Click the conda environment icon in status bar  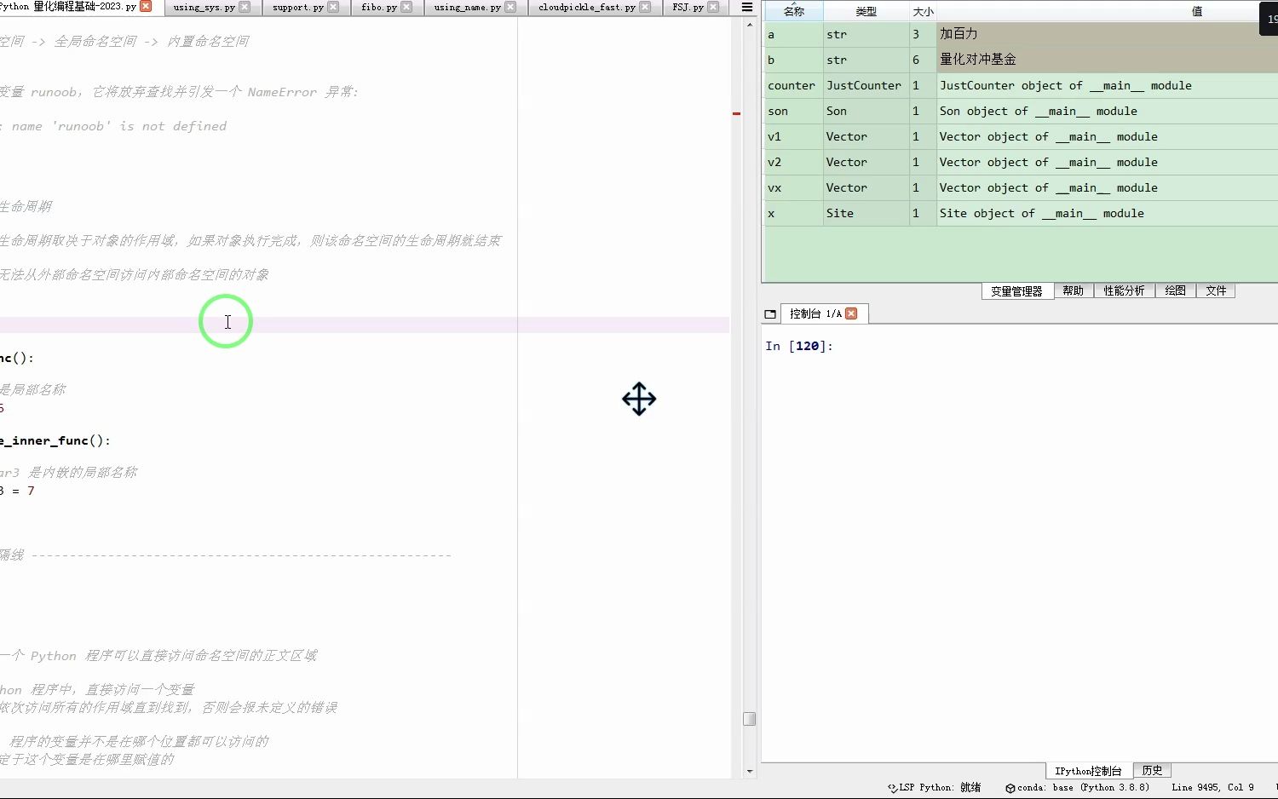tap(1010, 788)
